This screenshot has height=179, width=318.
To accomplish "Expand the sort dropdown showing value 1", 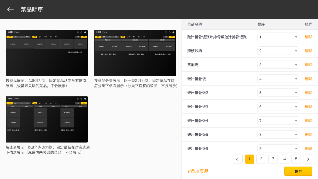I will 278,37.
